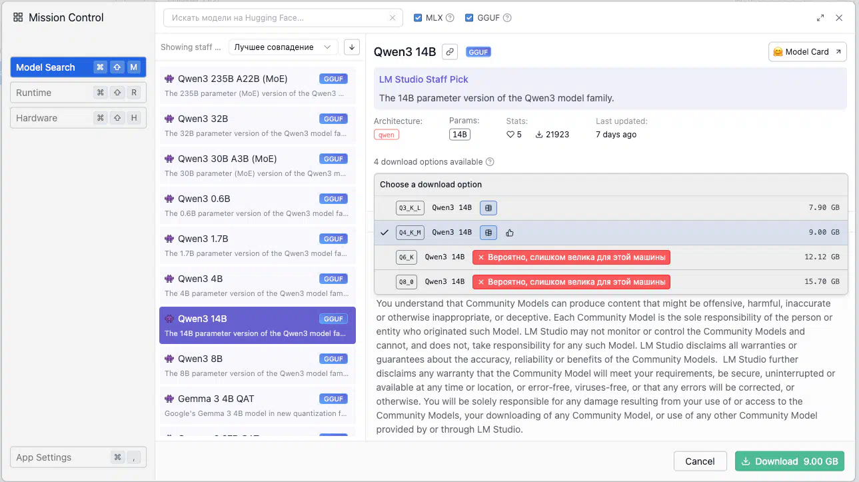Click 'Choose a download option' header
Viewport: 859px width, 482px height.
click(x=430, y=185)
